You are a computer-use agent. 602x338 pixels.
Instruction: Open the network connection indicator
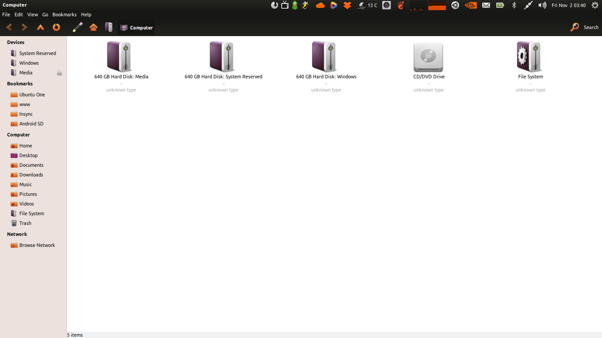pos(528,5)
